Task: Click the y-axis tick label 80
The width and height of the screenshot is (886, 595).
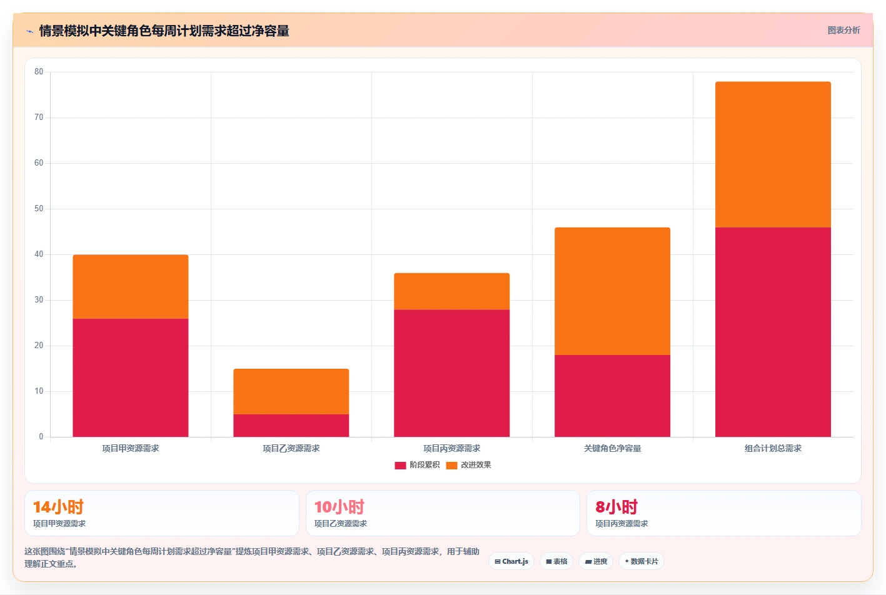Action: tap(39, 72)
